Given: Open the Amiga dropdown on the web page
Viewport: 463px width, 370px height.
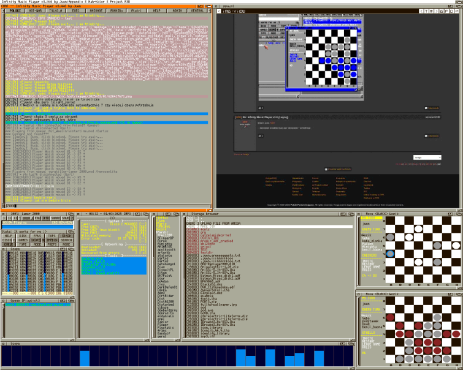Looking at the screenshot, I should (427, 157).
